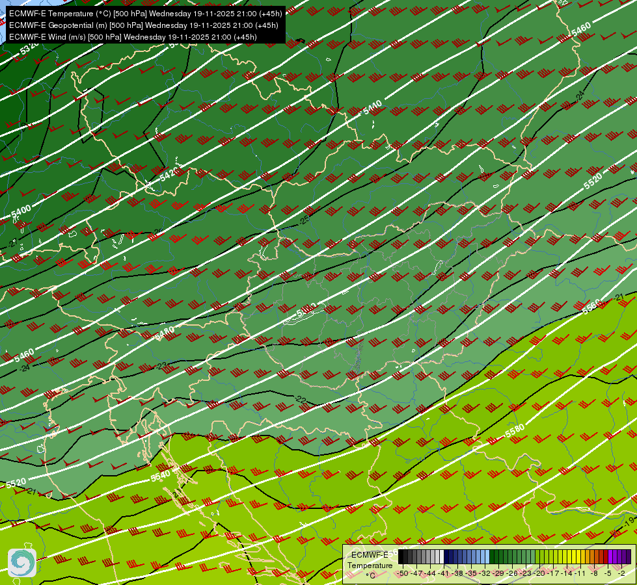Select the ECMWF-E Geopotential title line
Screen dimensions: 637x585
[143, 25]
